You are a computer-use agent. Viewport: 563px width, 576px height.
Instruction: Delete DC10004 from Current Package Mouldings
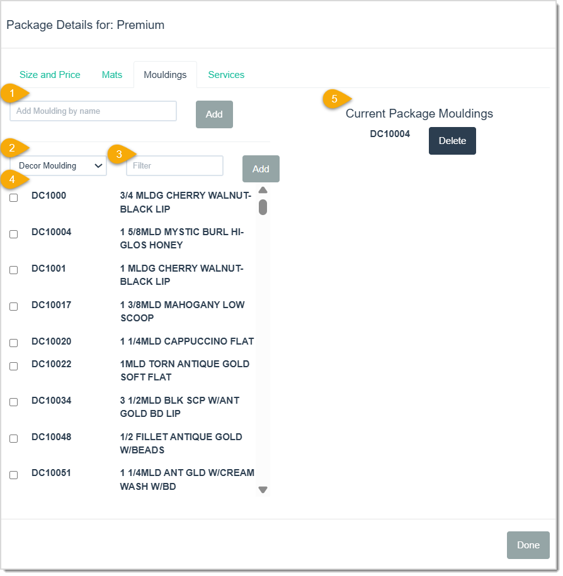pos(452,140)
